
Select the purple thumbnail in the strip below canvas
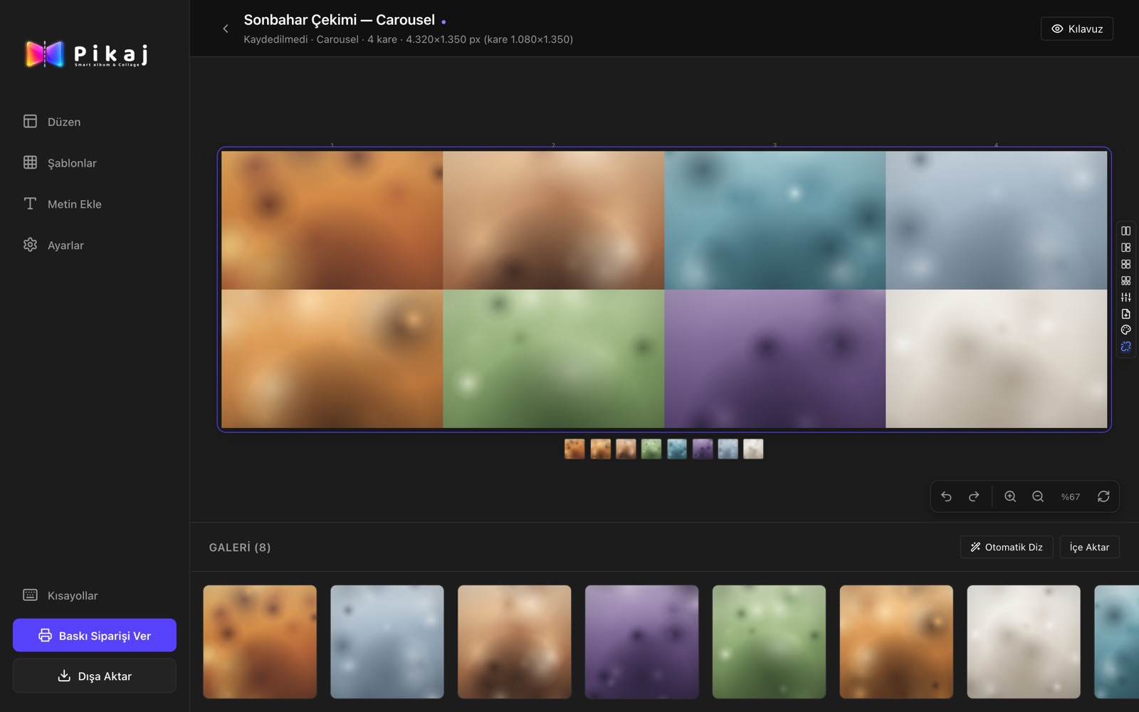point(703,449)
